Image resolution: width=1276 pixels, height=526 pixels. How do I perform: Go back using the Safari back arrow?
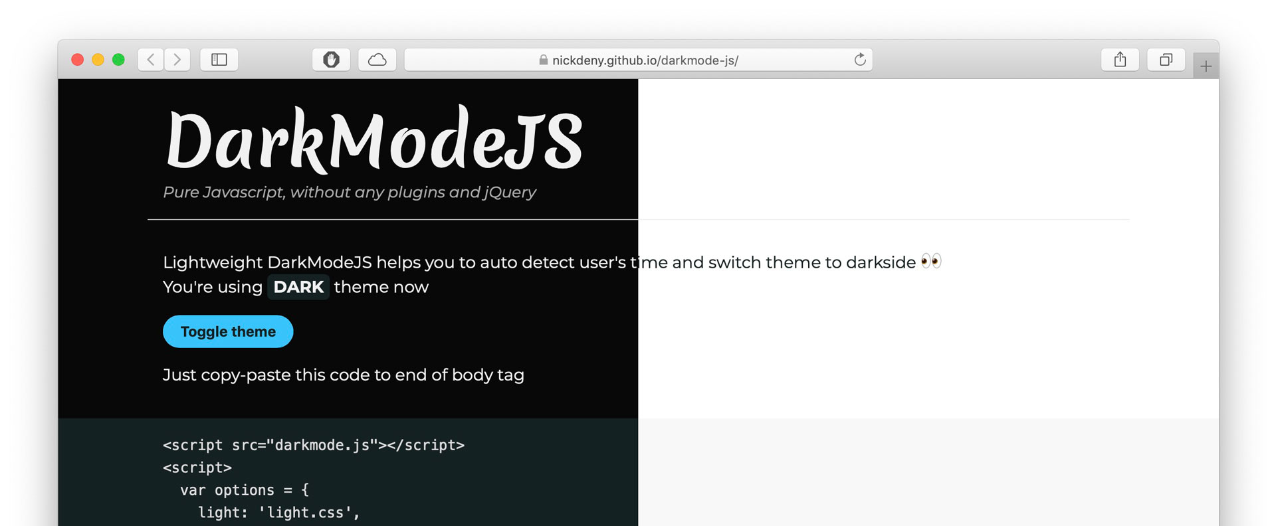pos(151,60)
